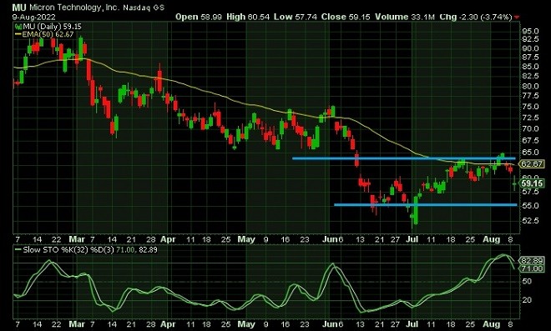
Task: Click the Nasdaq GS exchange label
Action: [144, 8]
